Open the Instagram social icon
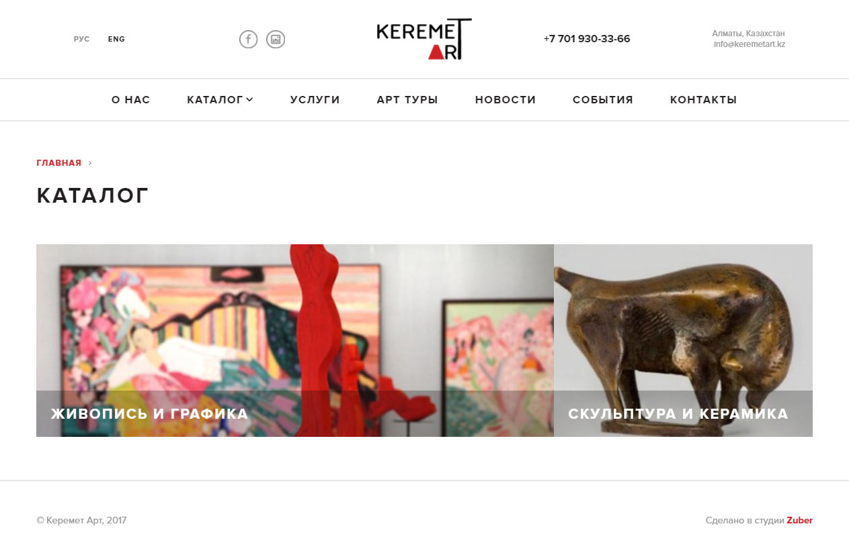This screenshot has height=559, width=849. pos(276,40)
